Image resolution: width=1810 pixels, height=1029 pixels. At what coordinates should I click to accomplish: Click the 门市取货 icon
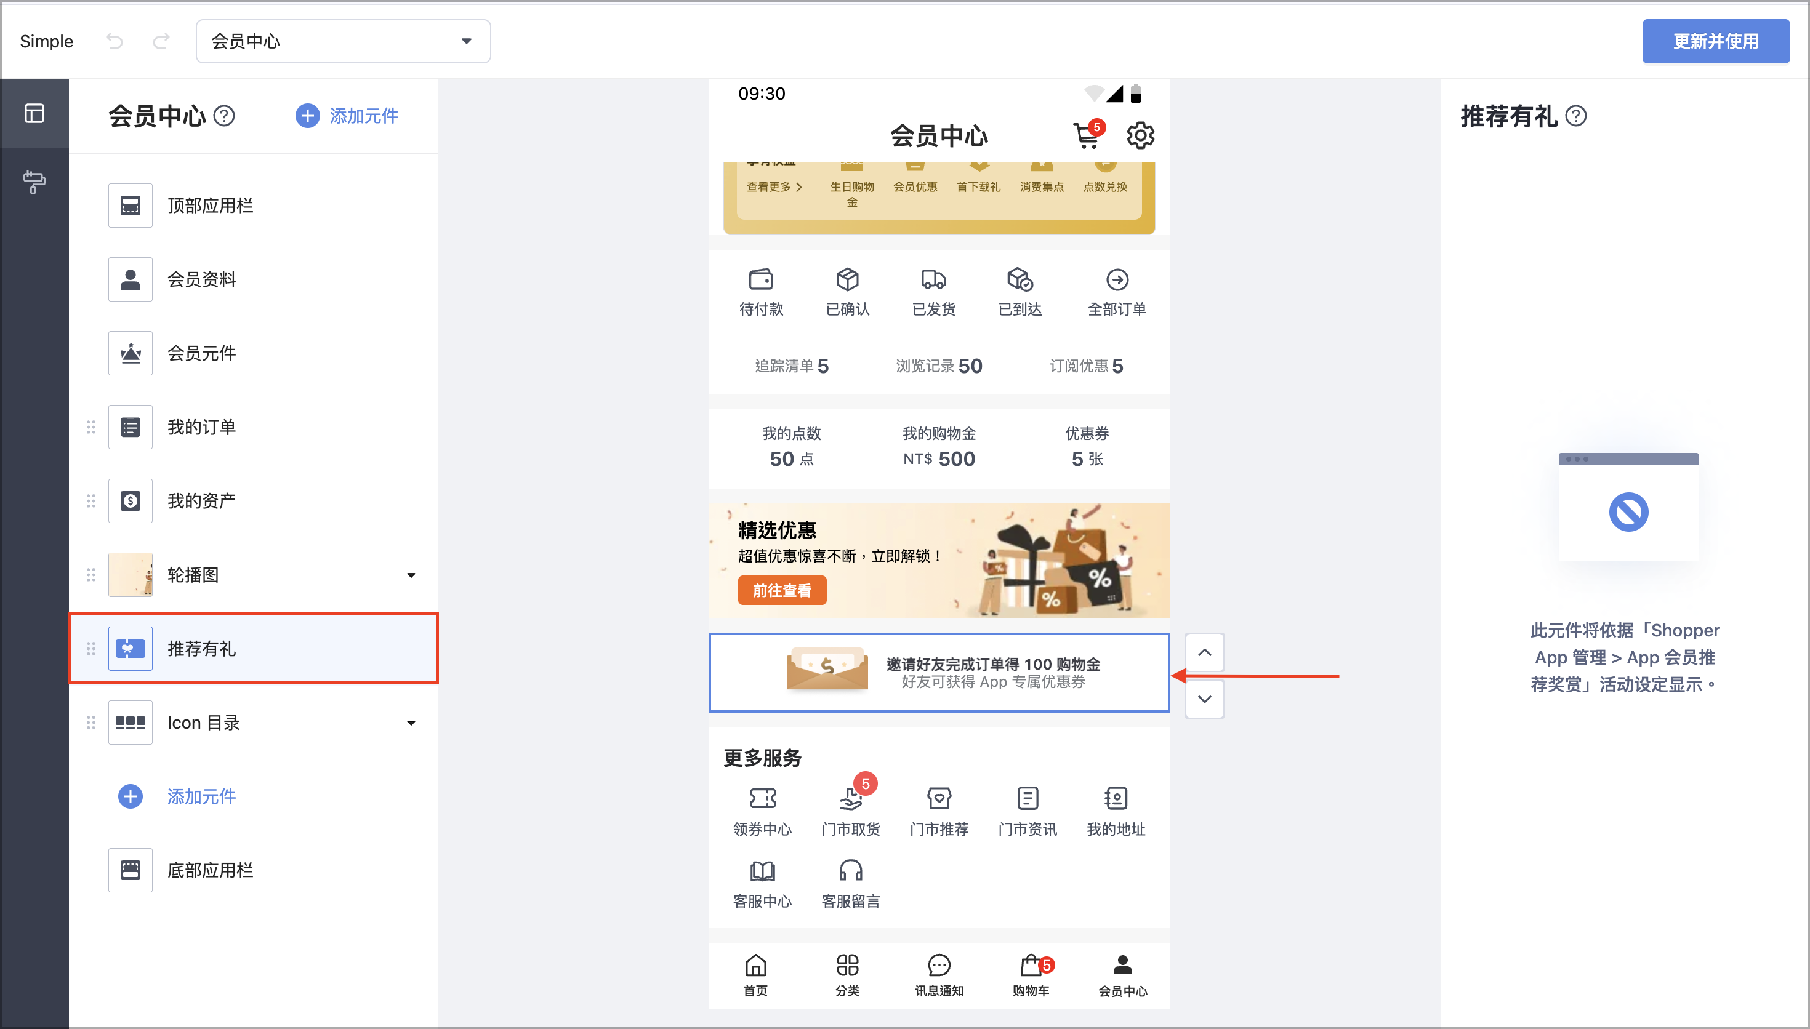tap(851, 799)
